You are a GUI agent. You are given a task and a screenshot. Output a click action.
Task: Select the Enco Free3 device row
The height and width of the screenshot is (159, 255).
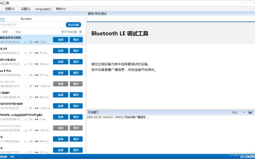coord(41,128)
